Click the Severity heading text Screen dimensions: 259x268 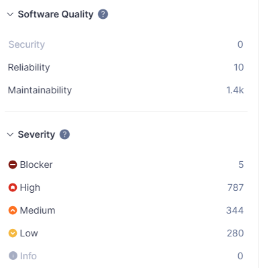point(36,134)
